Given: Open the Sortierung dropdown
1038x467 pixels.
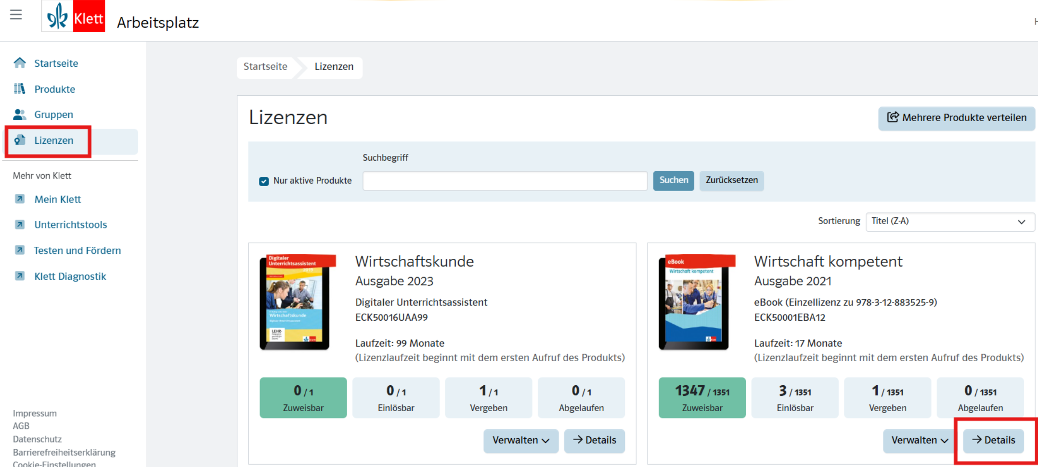Looking at the screenshot, I should [949, 221].
